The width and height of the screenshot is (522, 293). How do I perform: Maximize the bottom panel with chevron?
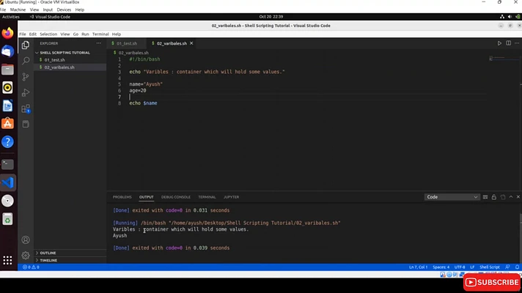(x=511, y=197)
